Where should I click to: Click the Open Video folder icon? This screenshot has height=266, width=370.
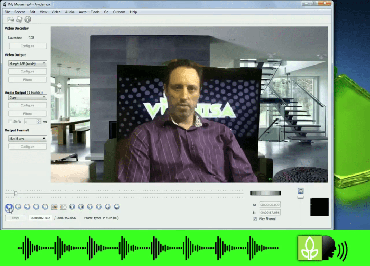point(11,20)
